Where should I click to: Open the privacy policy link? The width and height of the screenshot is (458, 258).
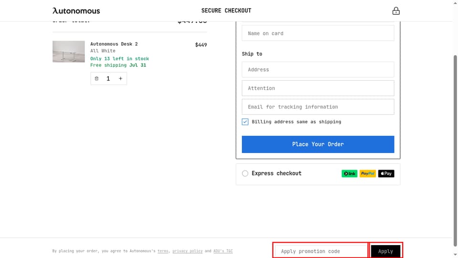(x=187, y=251)
